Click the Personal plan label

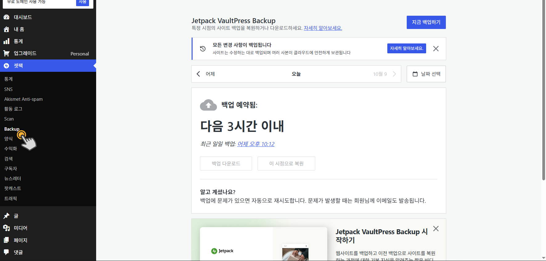coord(80,54)
